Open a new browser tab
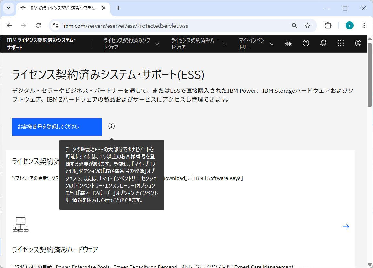Viewport: 373px width, 268px height. pyautogui.click(x=119, y=8)
